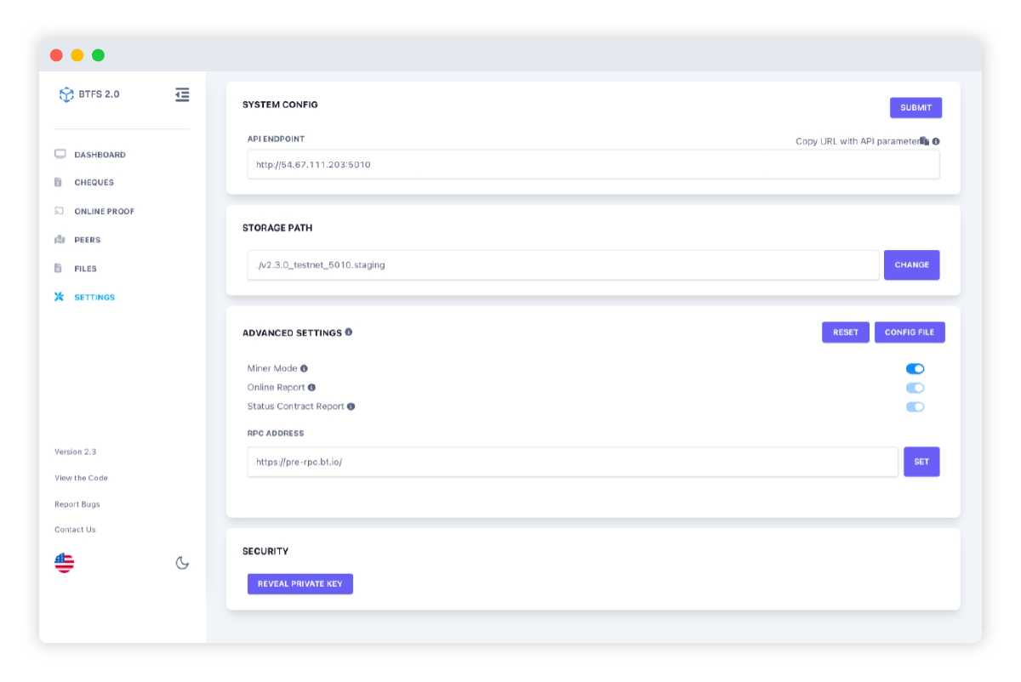This screenshot has height=682, width=1021.
Task: Toggle the Status Contract Report switch
Action: coord(915,406)
